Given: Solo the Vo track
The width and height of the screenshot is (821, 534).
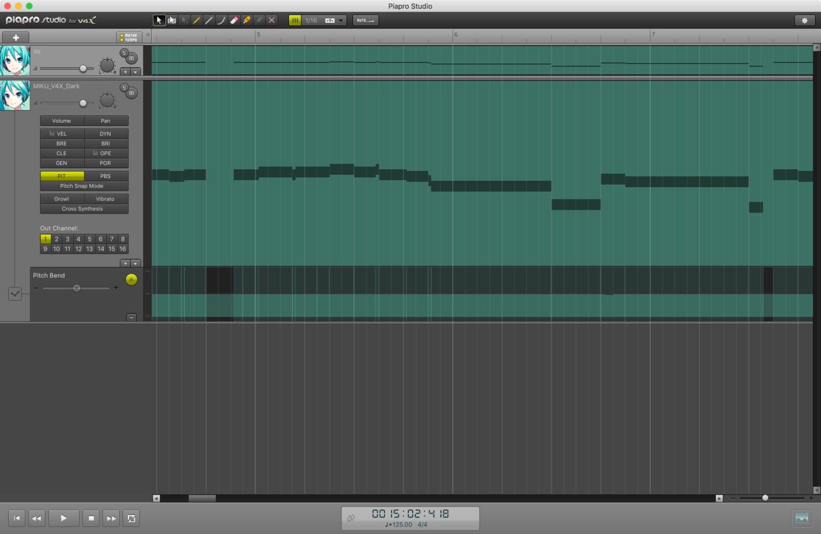Looking at the screenshot, I should [x=124, y=53].
